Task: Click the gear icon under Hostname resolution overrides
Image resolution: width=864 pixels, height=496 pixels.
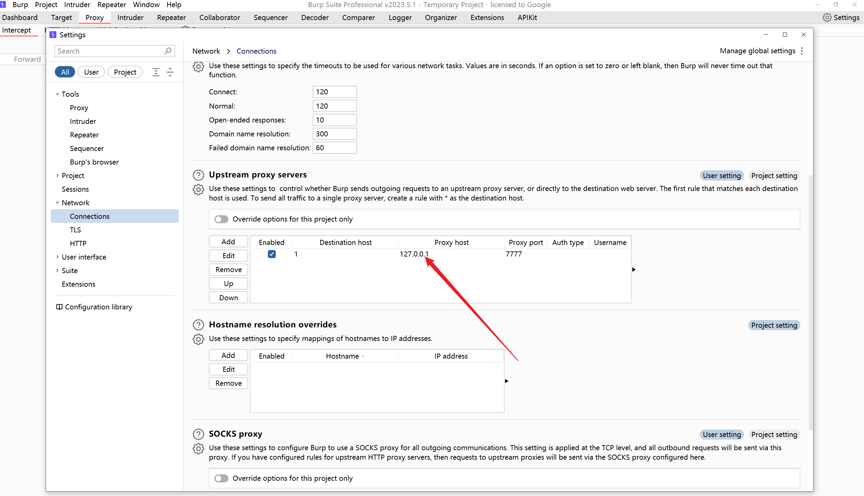Action: [198, 339]
